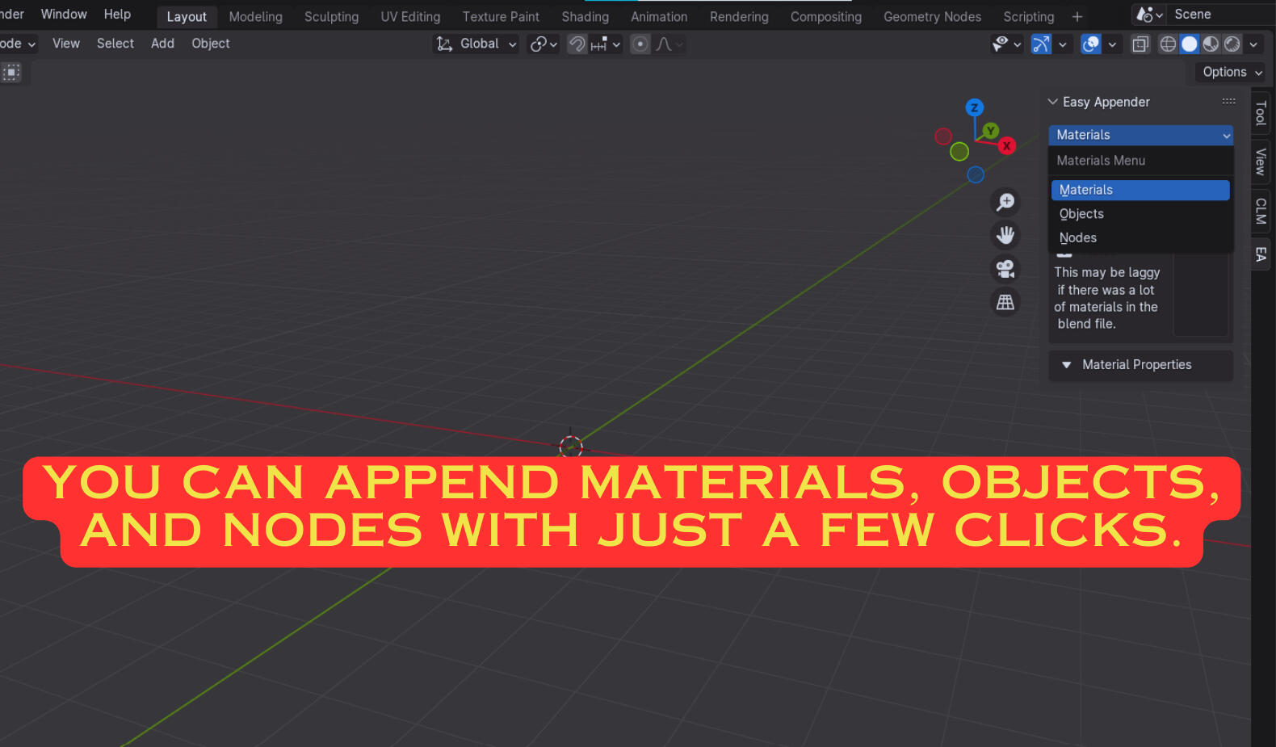Open the Add menu in viewport header
Screen dimensions: 1276x747
coord(162,44)
